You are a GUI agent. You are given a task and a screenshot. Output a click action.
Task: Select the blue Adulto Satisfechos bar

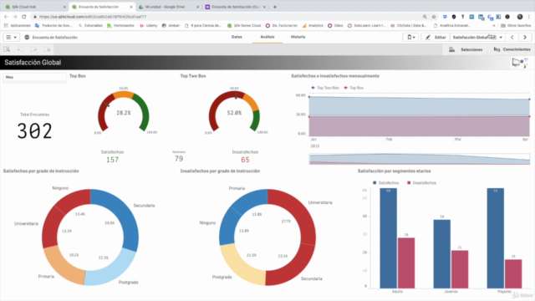coord(388,237)
